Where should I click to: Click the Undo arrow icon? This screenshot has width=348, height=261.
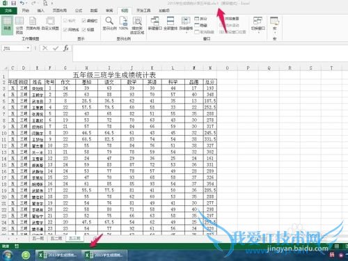point(22,3)
